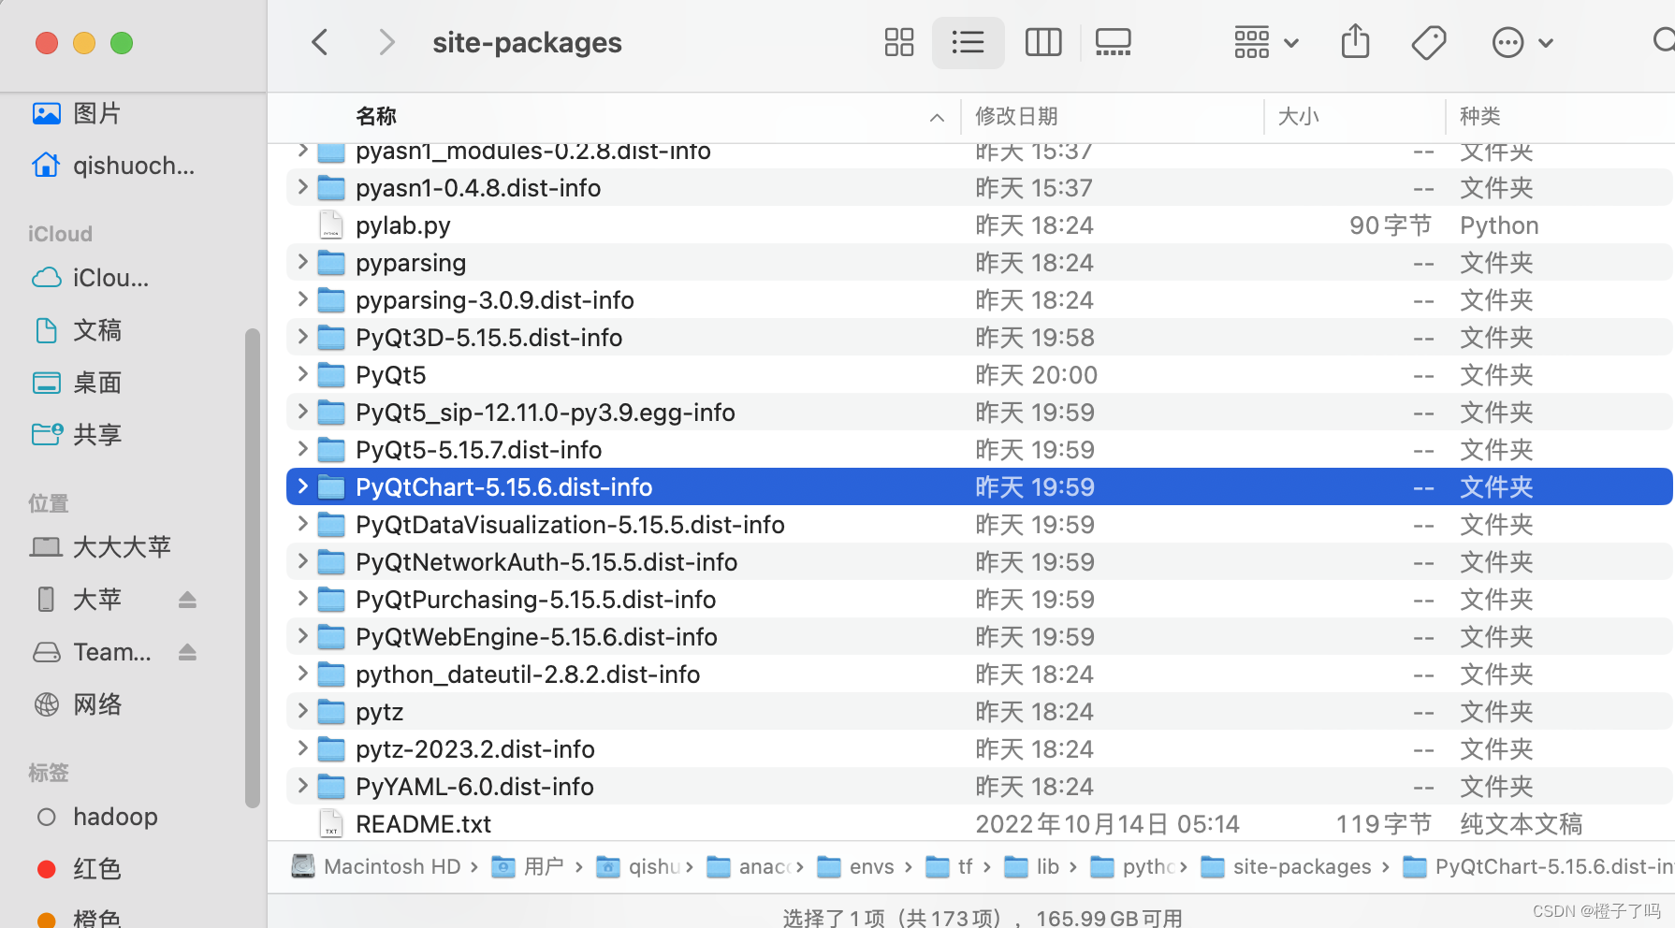Expand the pytz folder disclosure arrow

click(301, 711)
